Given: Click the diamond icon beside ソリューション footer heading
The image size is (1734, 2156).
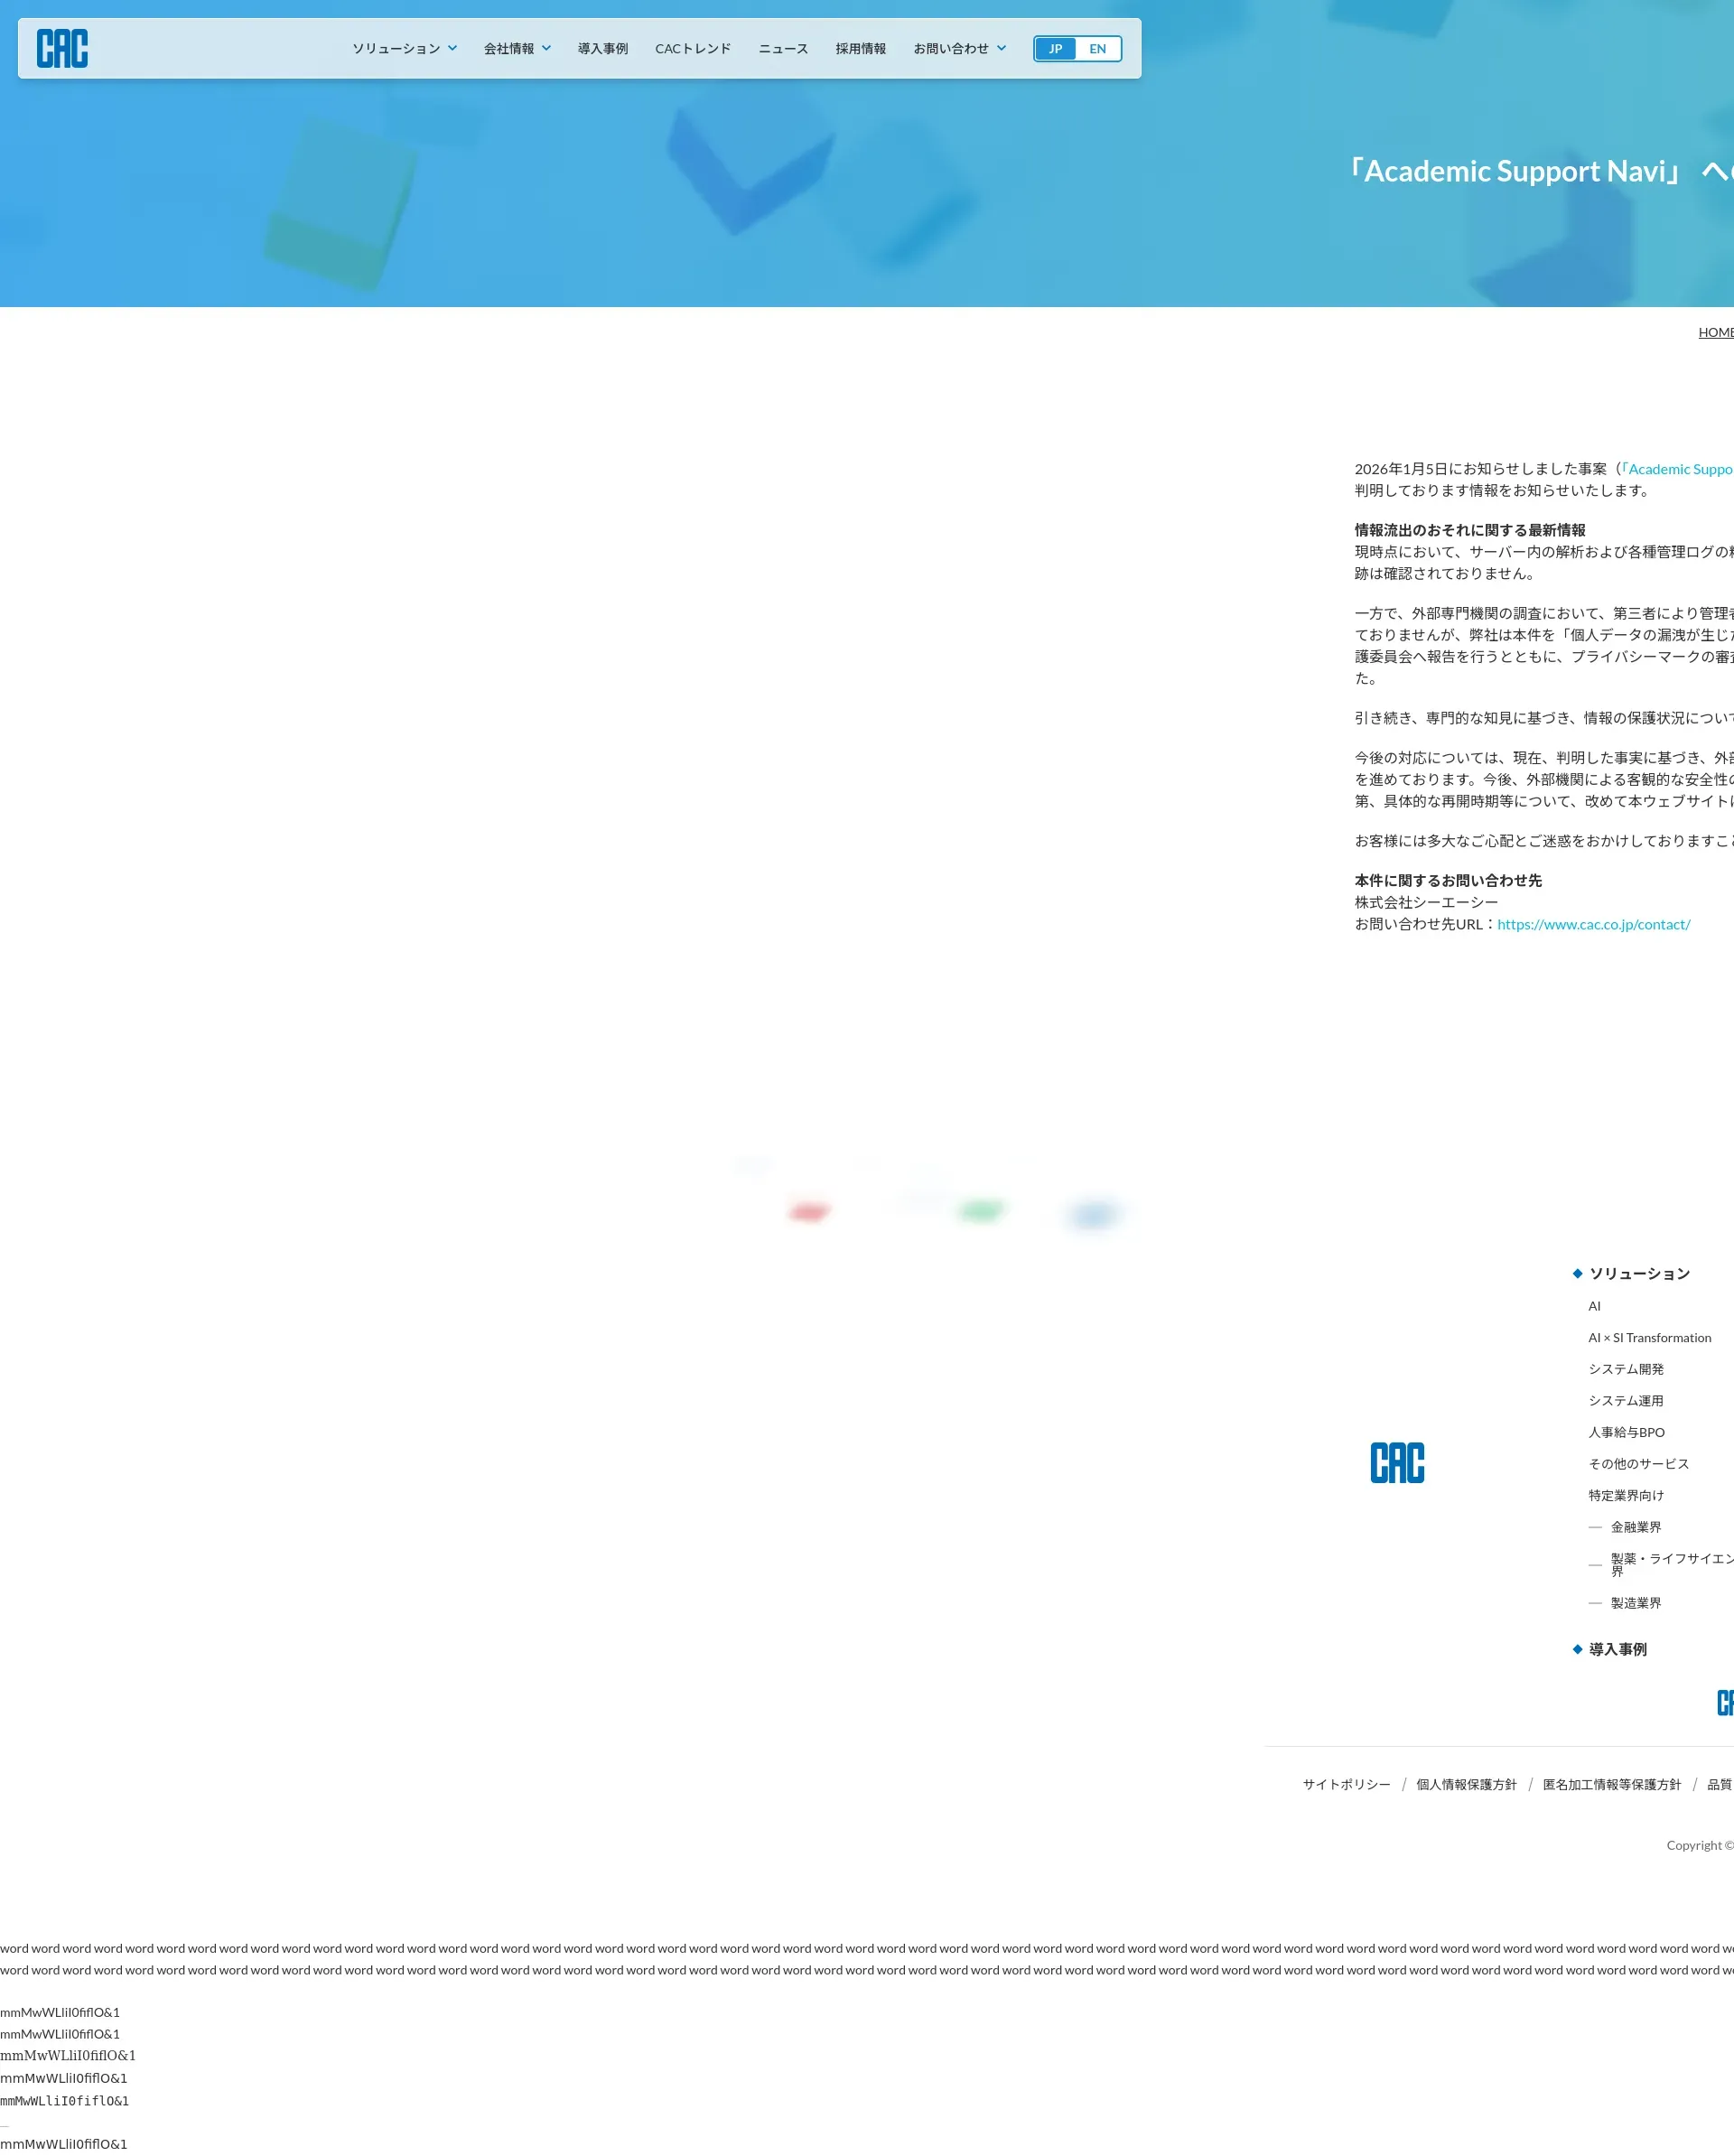Looking at the screenshot, I should click(x=1578, y=1274).
